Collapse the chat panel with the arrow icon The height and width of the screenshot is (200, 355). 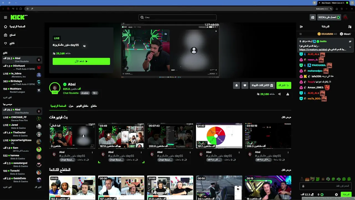[x=301, y=27]
